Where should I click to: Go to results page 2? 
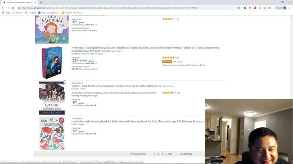pyautogui.click(x=158, y=154)
